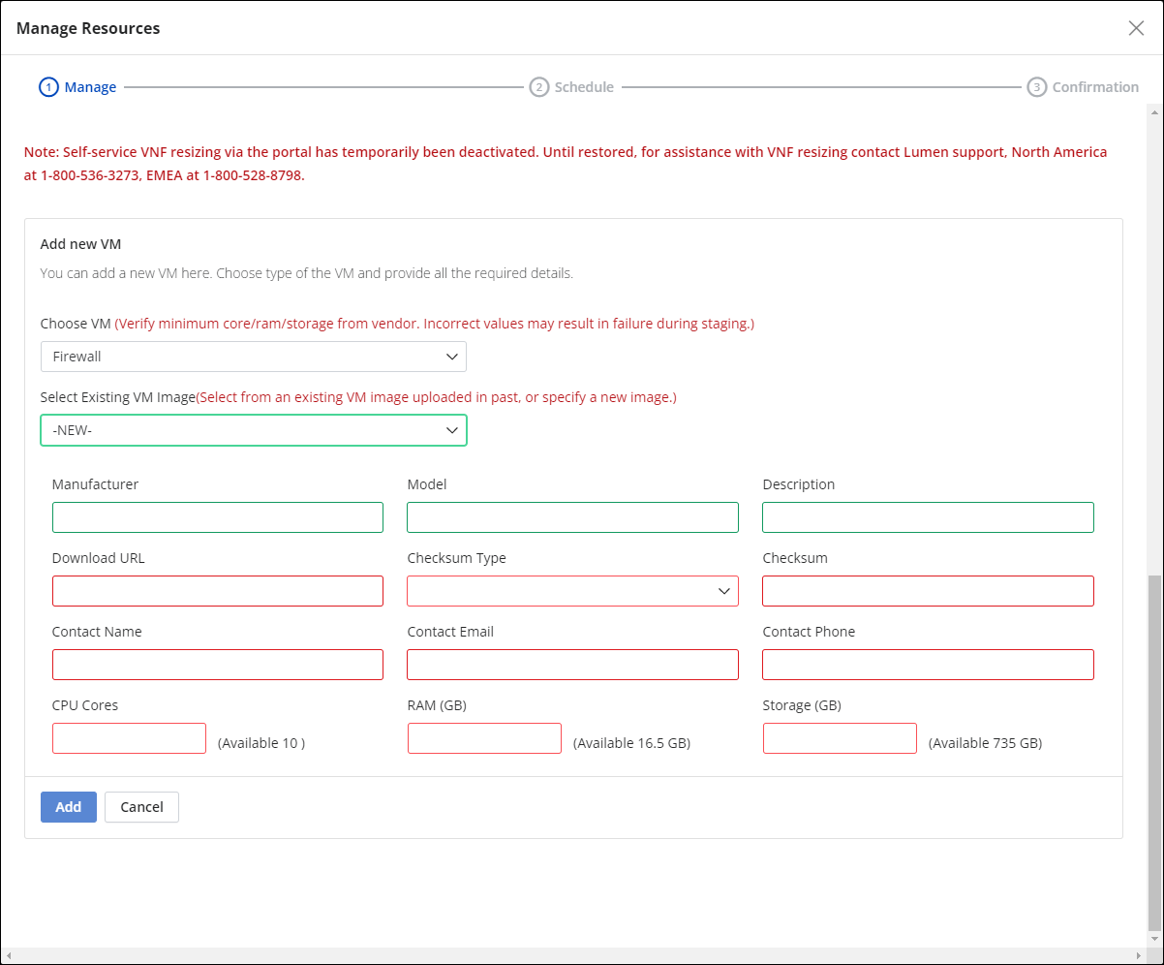Open the Choose VM dropdown showing Firewall
1164x965 pixels.
(x=254, y=357)
